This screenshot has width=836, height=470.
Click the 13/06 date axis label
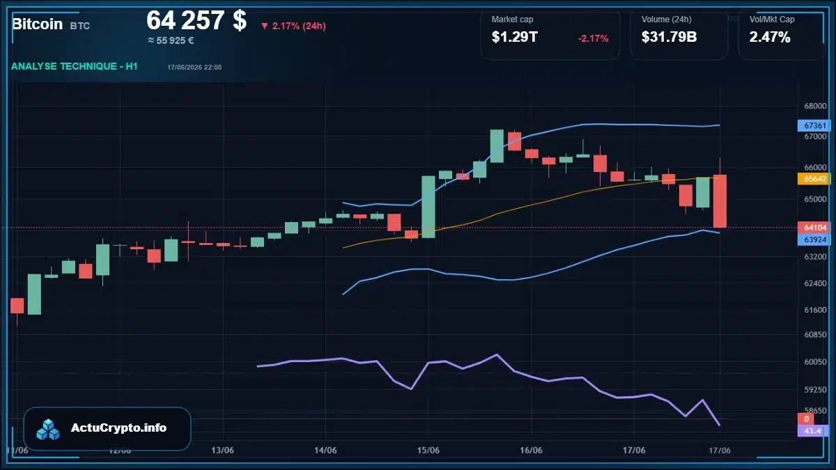(x=222, y=451)
